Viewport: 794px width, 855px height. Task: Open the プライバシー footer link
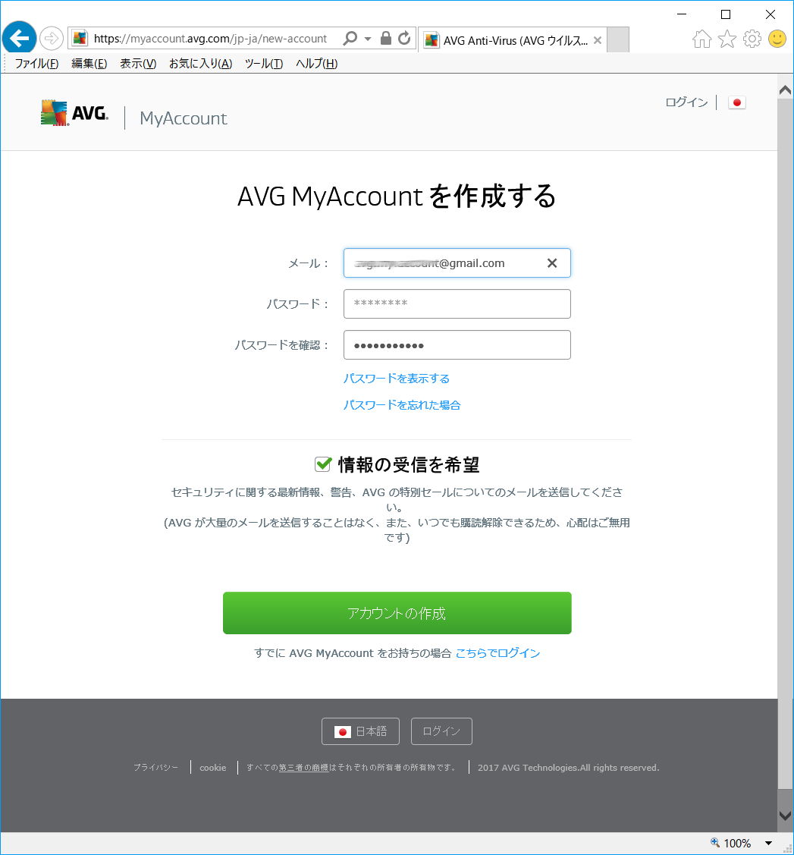[x=156, y=767]
